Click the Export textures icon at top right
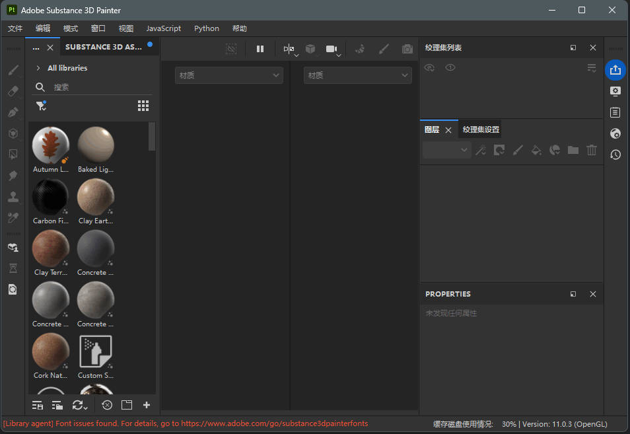 coord(615,69)
